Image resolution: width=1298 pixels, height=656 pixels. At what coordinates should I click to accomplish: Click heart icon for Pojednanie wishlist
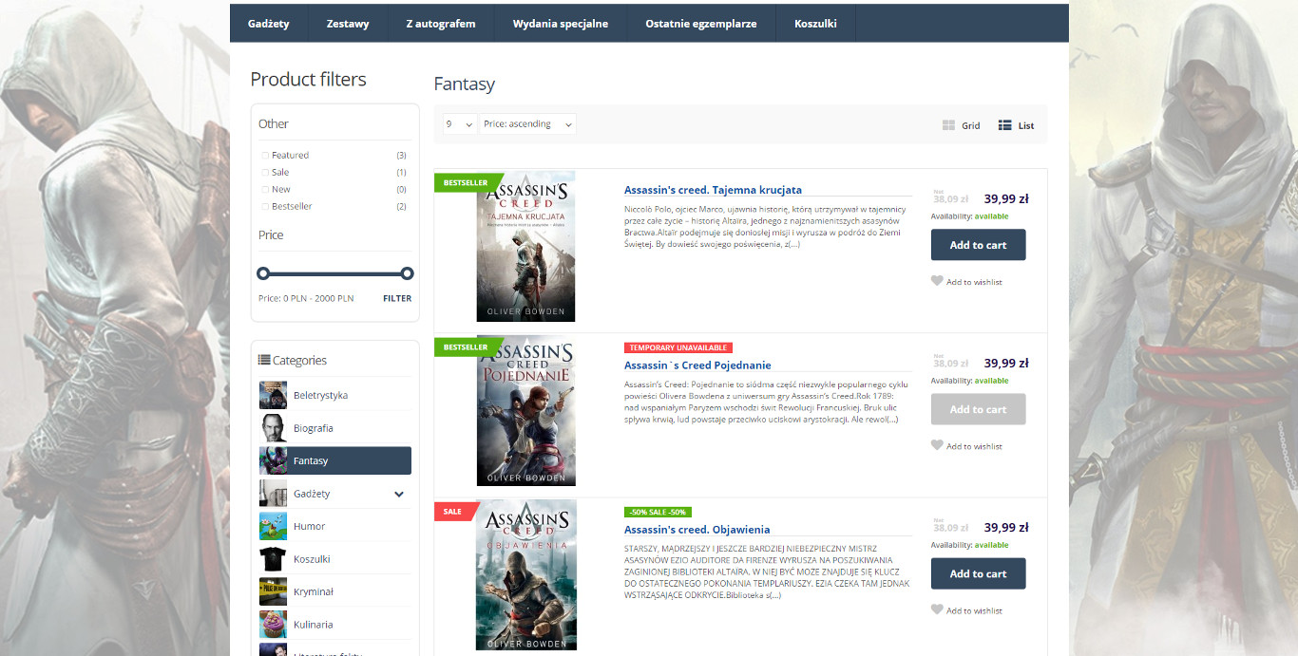937,445
